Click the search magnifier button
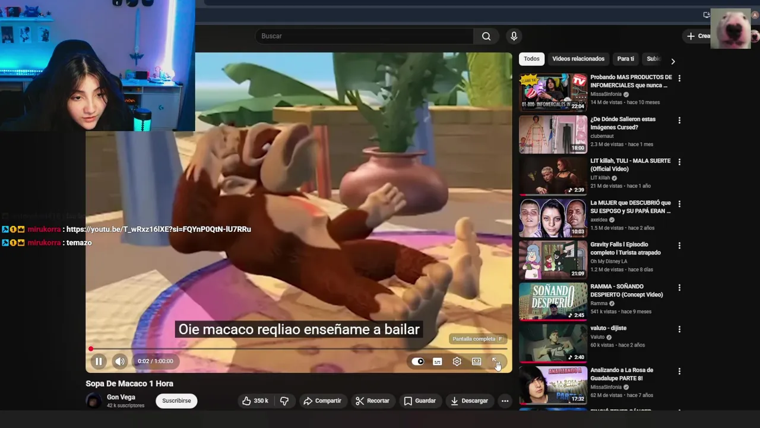Image resolution: width=760 pixels, height=428 pixels. tap(486, 36)
